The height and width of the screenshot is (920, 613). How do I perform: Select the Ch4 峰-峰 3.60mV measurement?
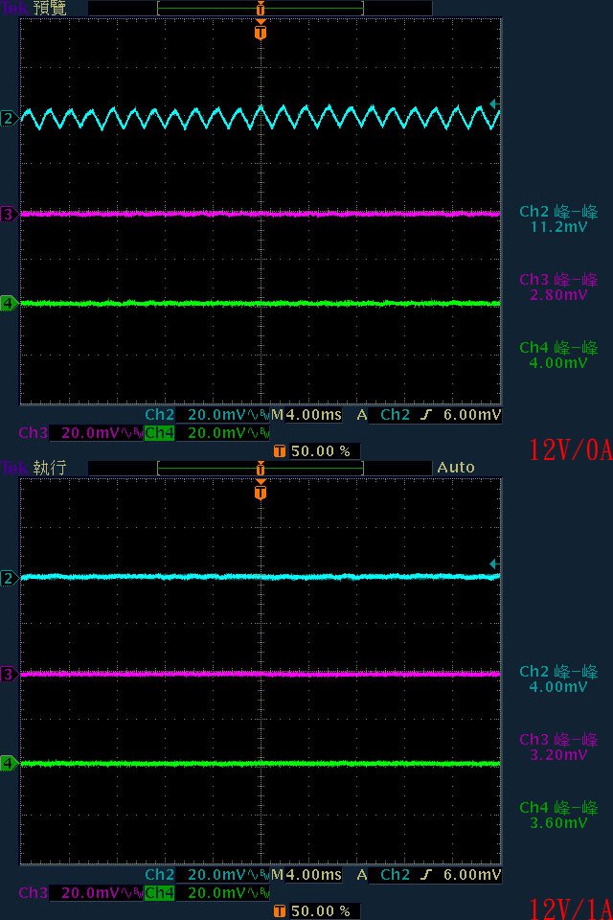coord(558,815)
